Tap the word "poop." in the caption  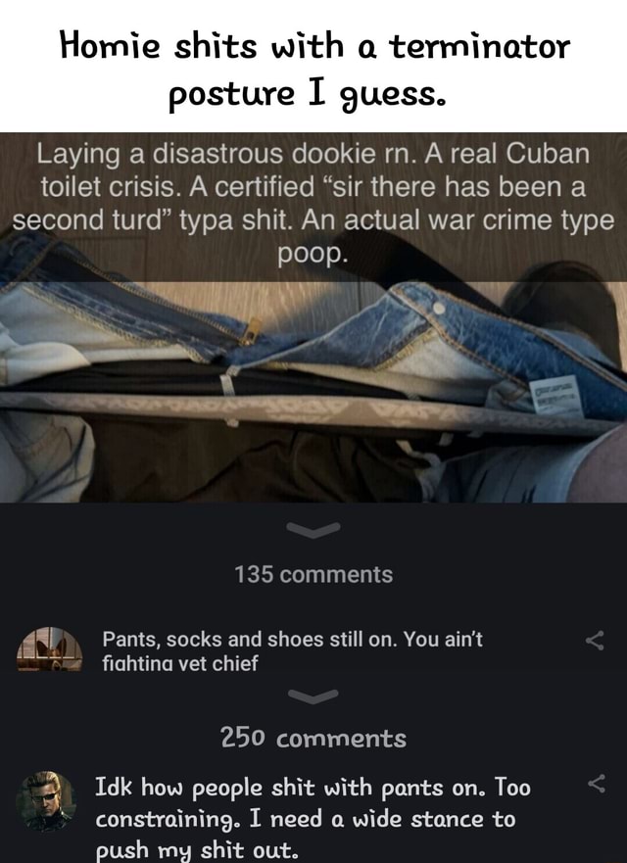click(313, 254)
